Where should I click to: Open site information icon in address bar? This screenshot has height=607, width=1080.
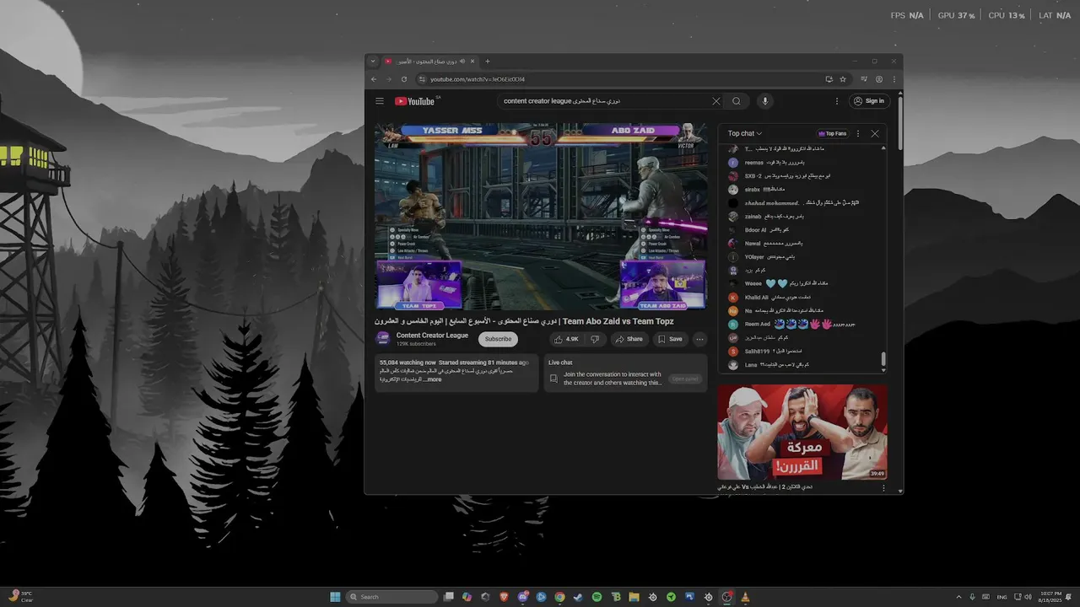423,79
